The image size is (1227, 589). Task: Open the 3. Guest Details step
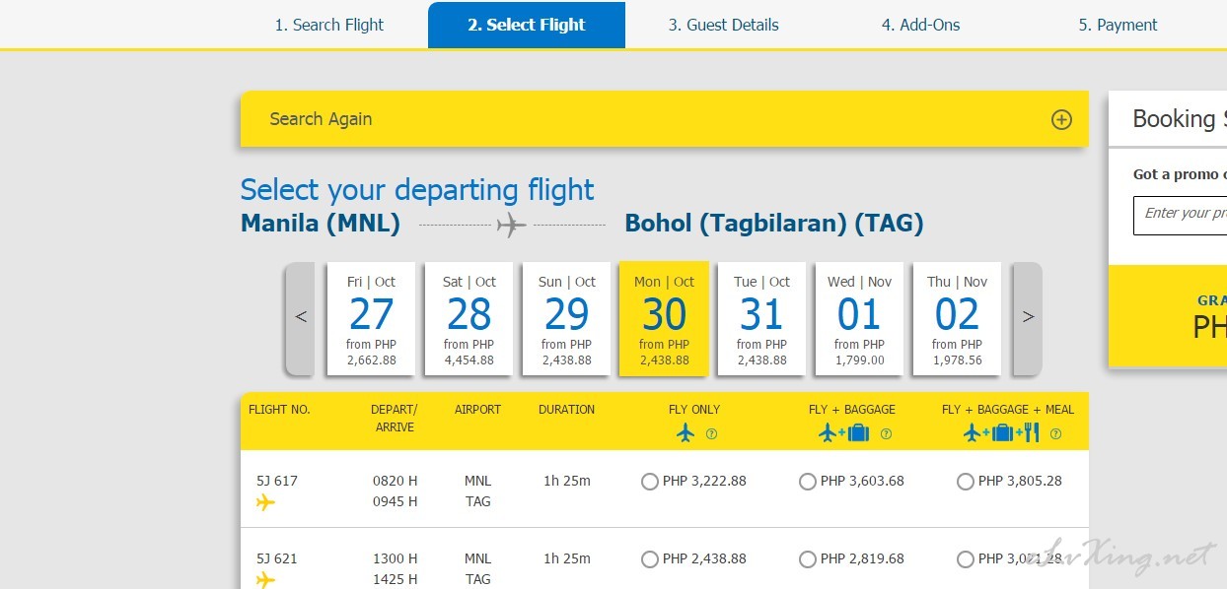coord(724,25)
